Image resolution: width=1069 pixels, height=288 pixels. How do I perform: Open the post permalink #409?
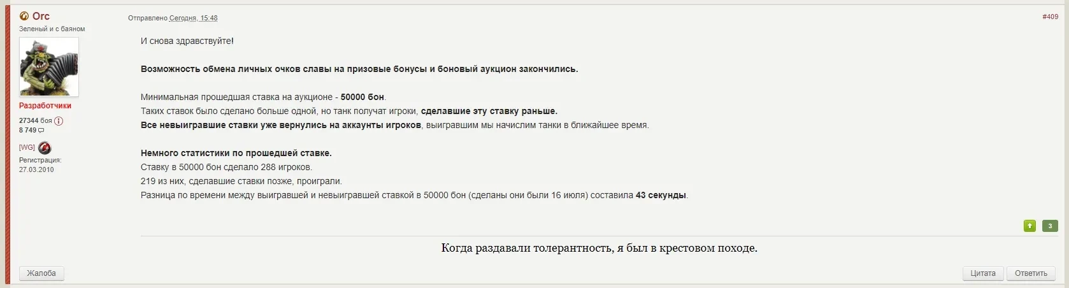[1050, 17]
